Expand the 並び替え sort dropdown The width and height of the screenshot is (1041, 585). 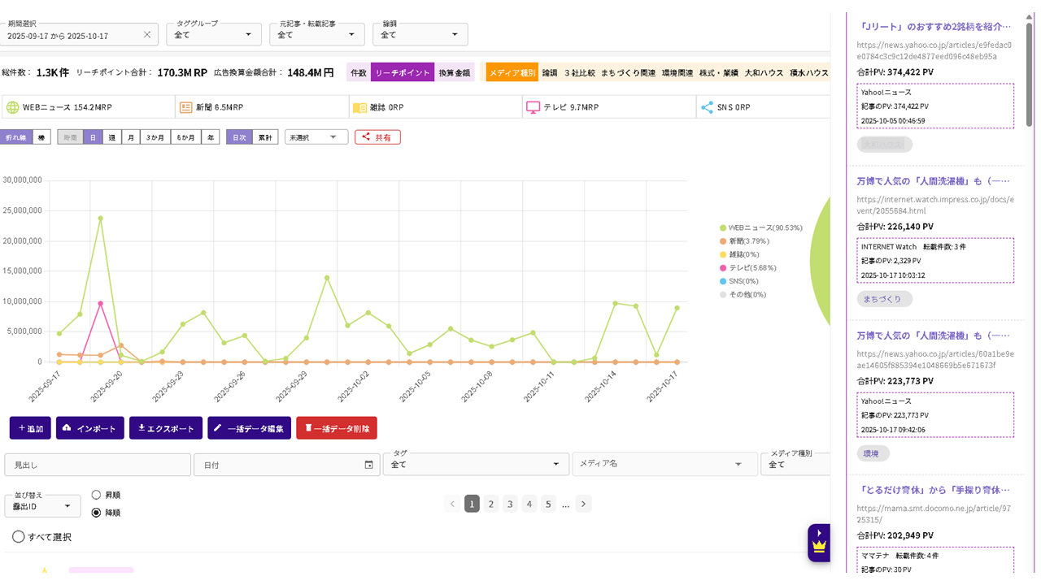coord(42,506)
